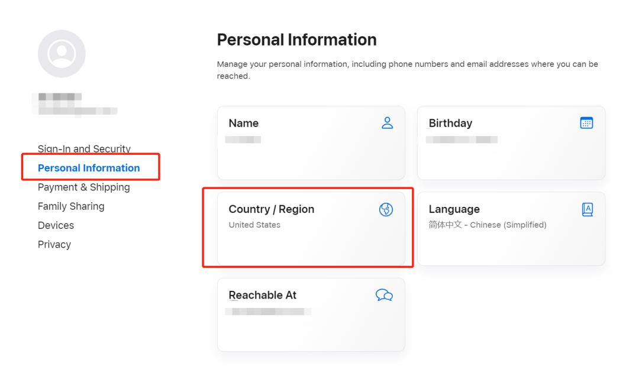
Task: Open the Reachable At card
Action: click(311, 314)
